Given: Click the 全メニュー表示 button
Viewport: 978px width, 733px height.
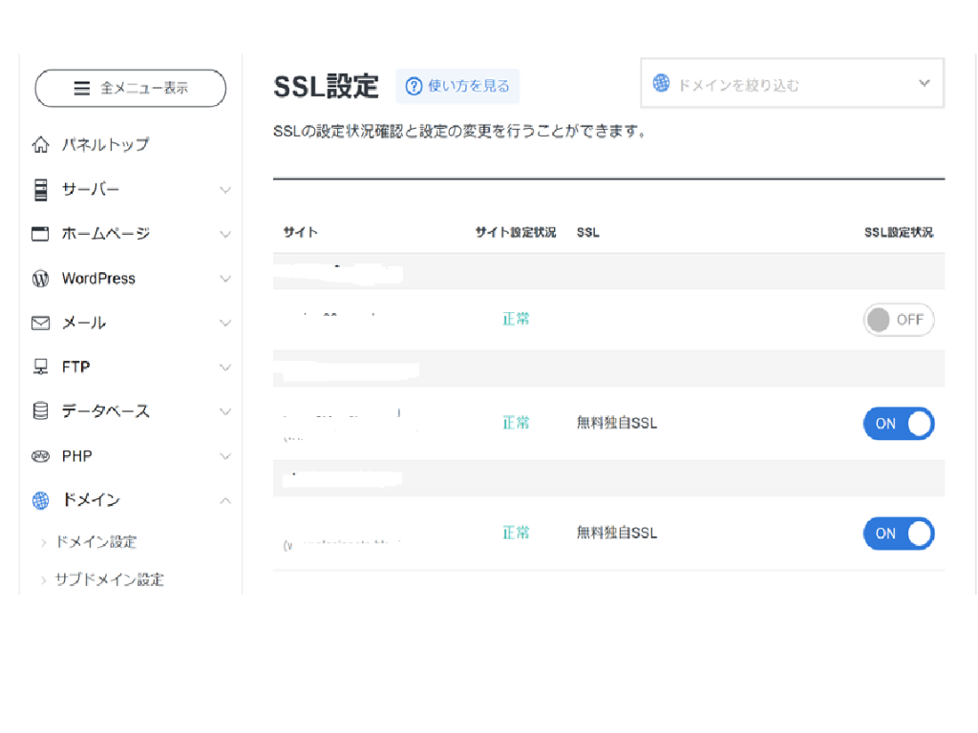Looking at the screenshot, I should 130,88.
